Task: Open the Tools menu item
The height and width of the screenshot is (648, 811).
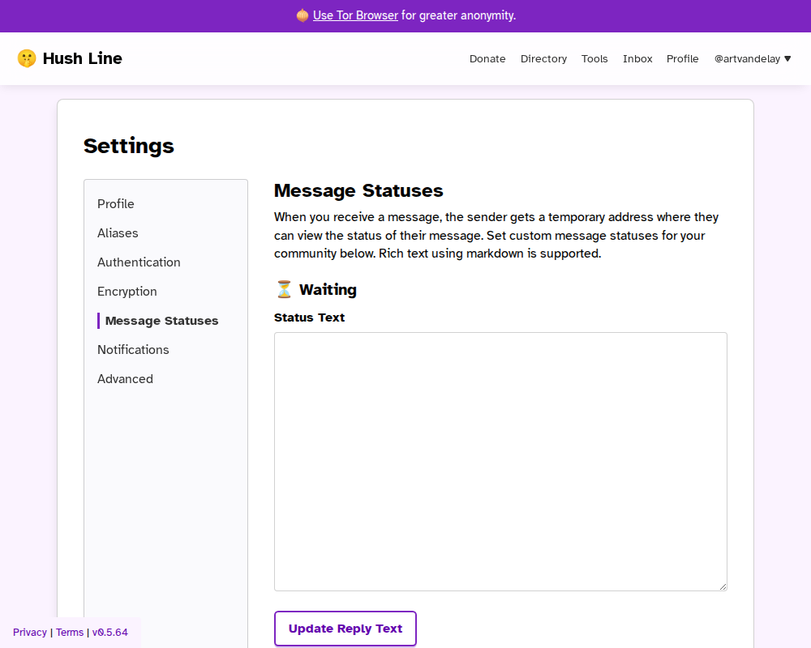Action: point(594,58)
